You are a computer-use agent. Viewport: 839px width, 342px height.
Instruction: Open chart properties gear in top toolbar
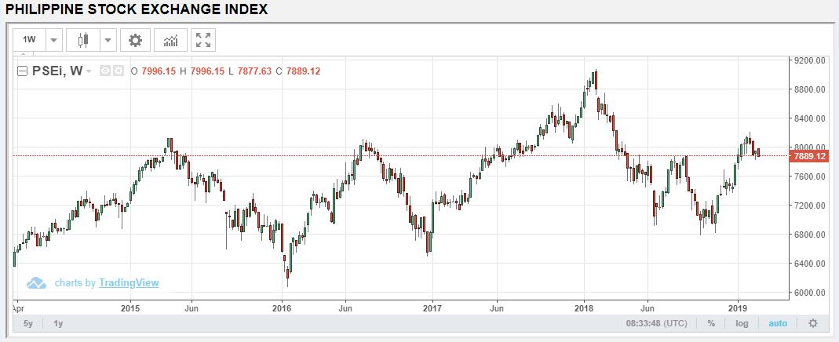click(x=136, y=40)
